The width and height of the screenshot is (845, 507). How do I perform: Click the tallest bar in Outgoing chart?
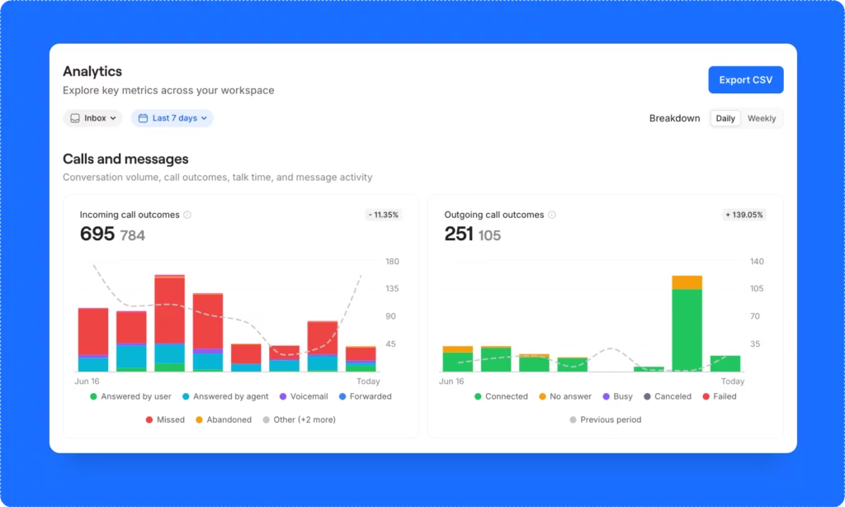pyautogui.click(x=687, y=324)
